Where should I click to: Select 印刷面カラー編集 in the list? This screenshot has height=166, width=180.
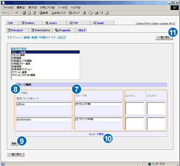pyautogui.click(x=45, y=64)
